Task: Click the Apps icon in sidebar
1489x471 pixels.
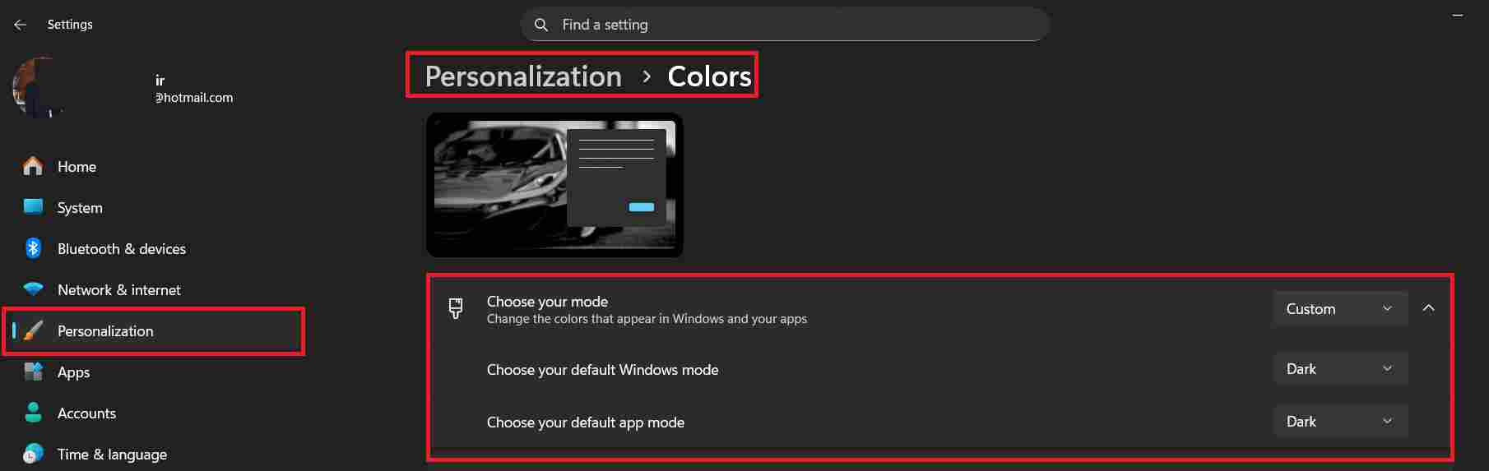Action: [33, 372]
